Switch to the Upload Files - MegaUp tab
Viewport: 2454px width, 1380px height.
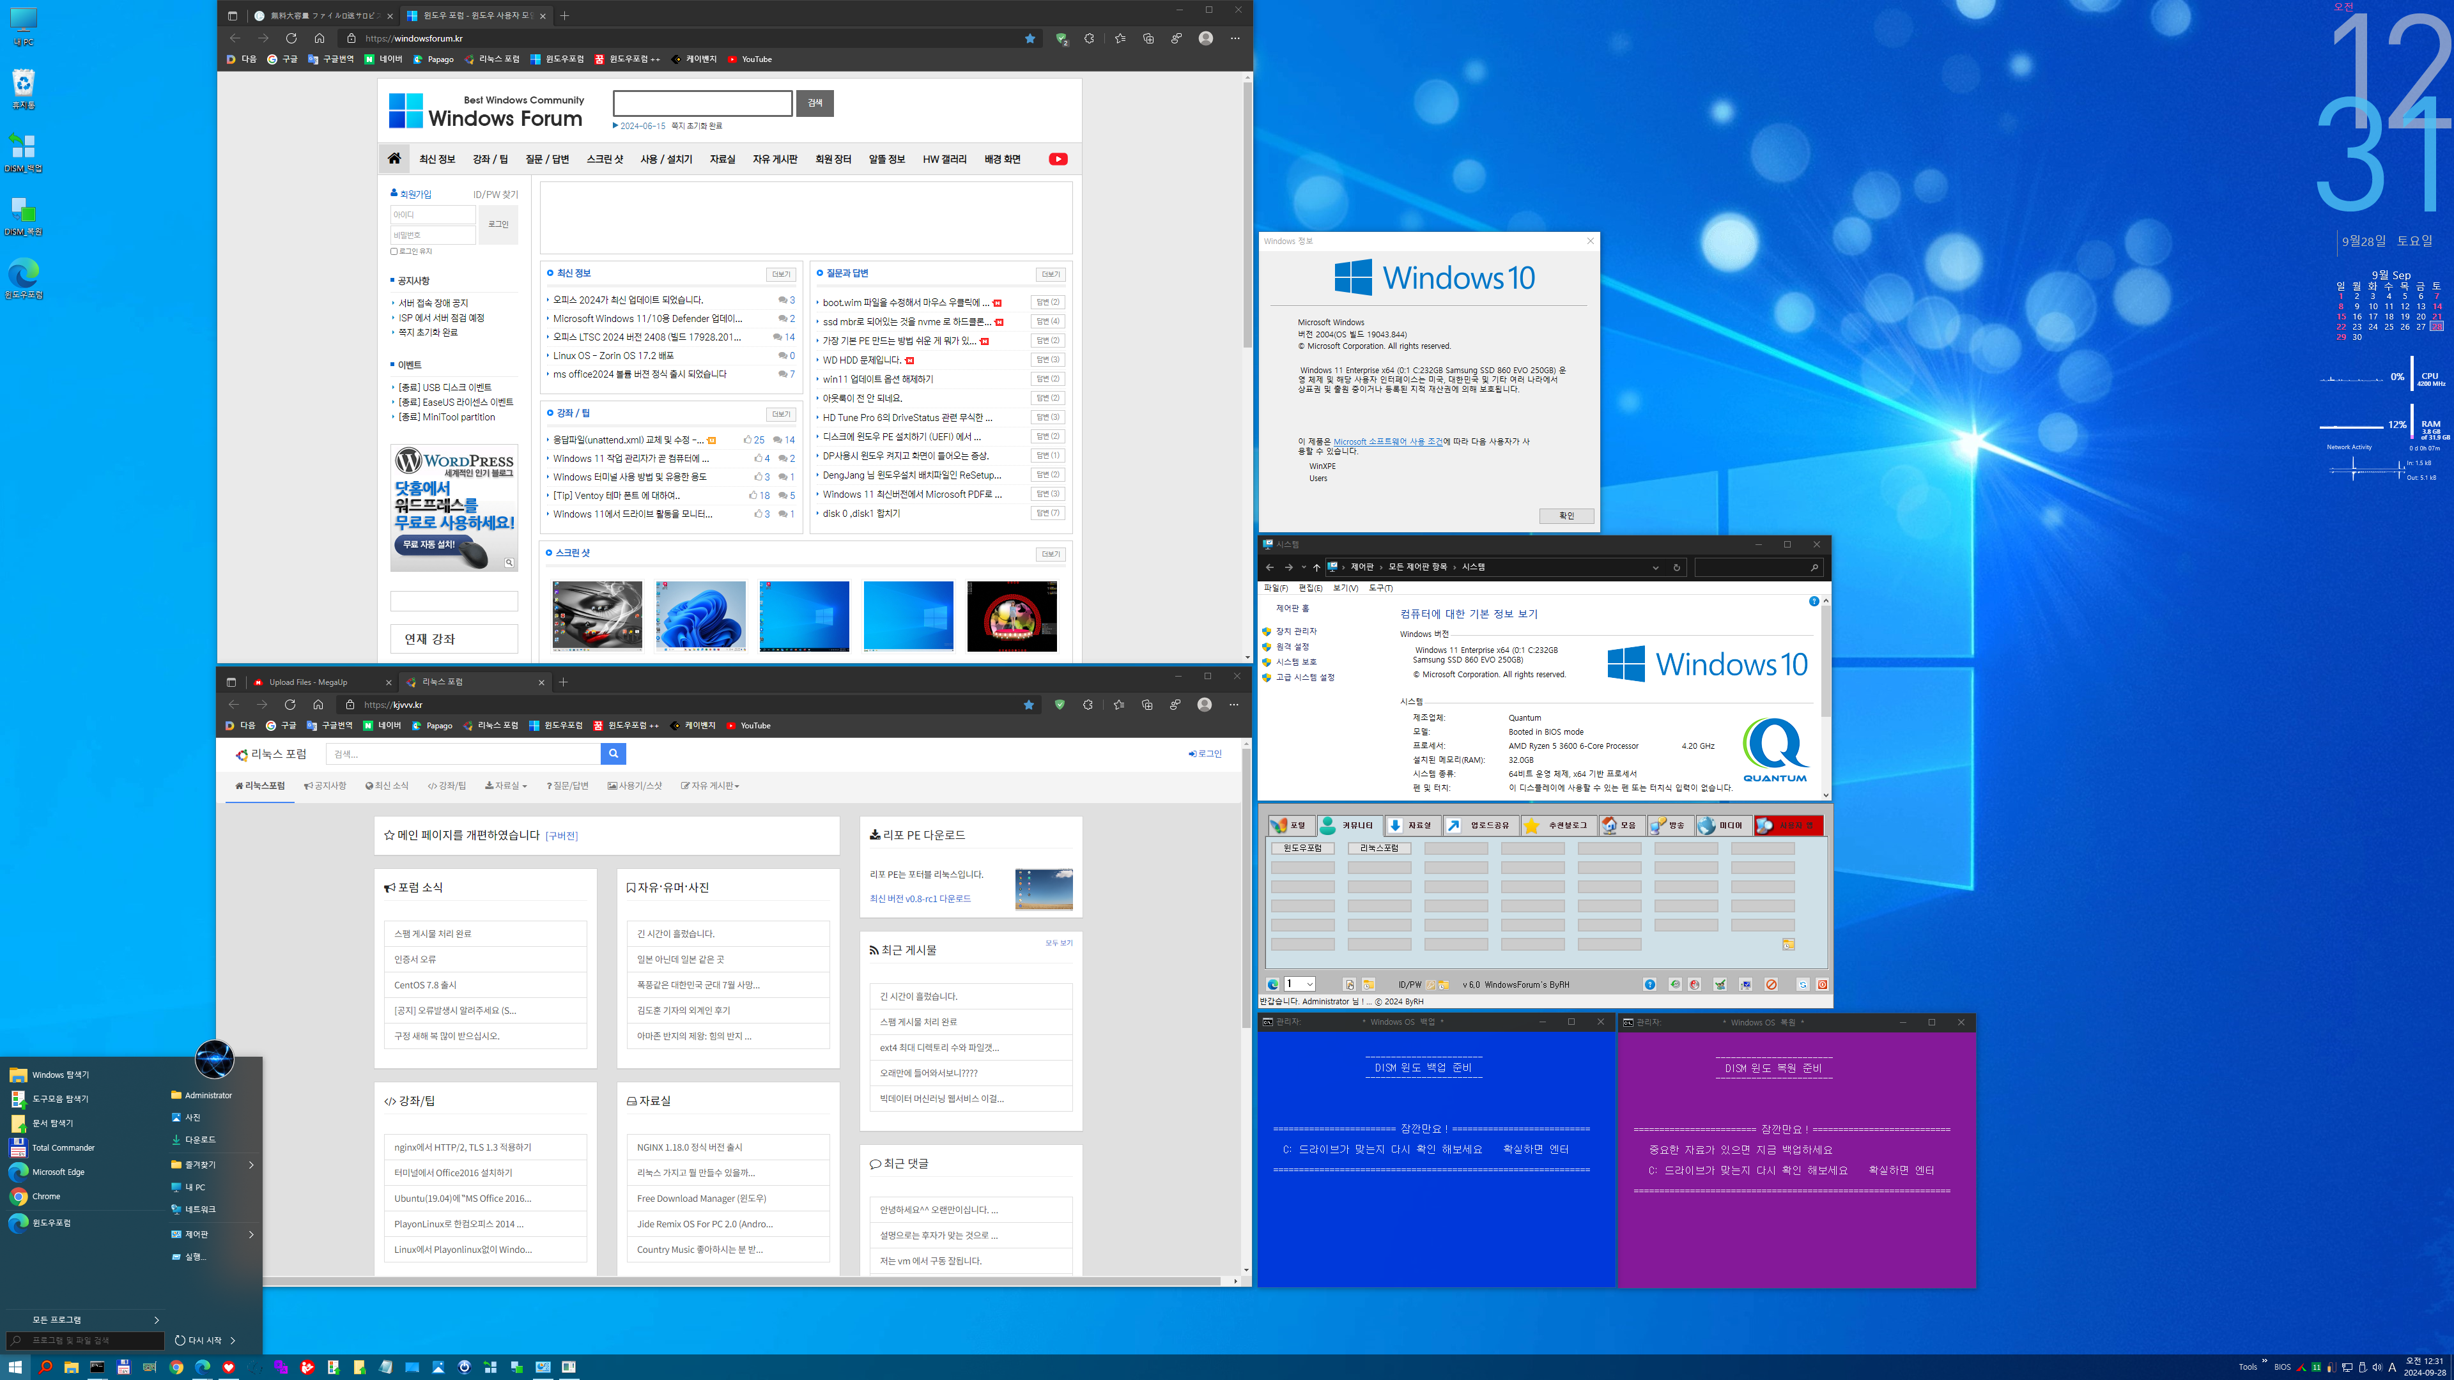[322, 682]
